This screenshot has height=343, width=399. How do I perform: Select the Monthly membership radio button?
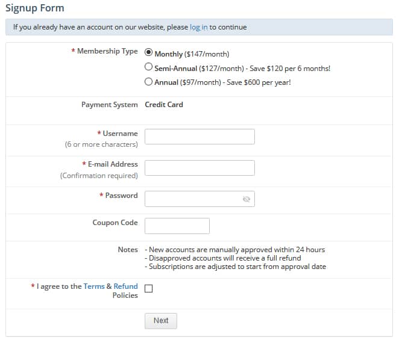coord(149,53)
